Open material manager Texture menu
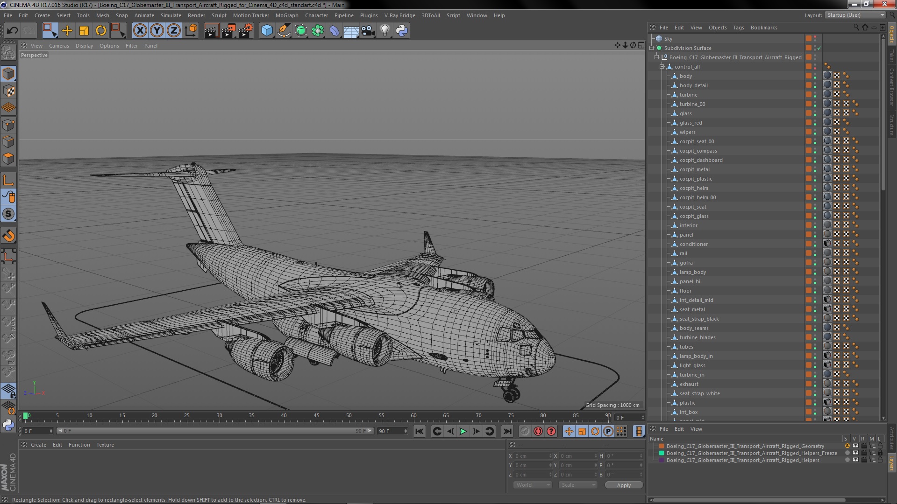This screenshot has width=897, height=504. coord(105,445)
